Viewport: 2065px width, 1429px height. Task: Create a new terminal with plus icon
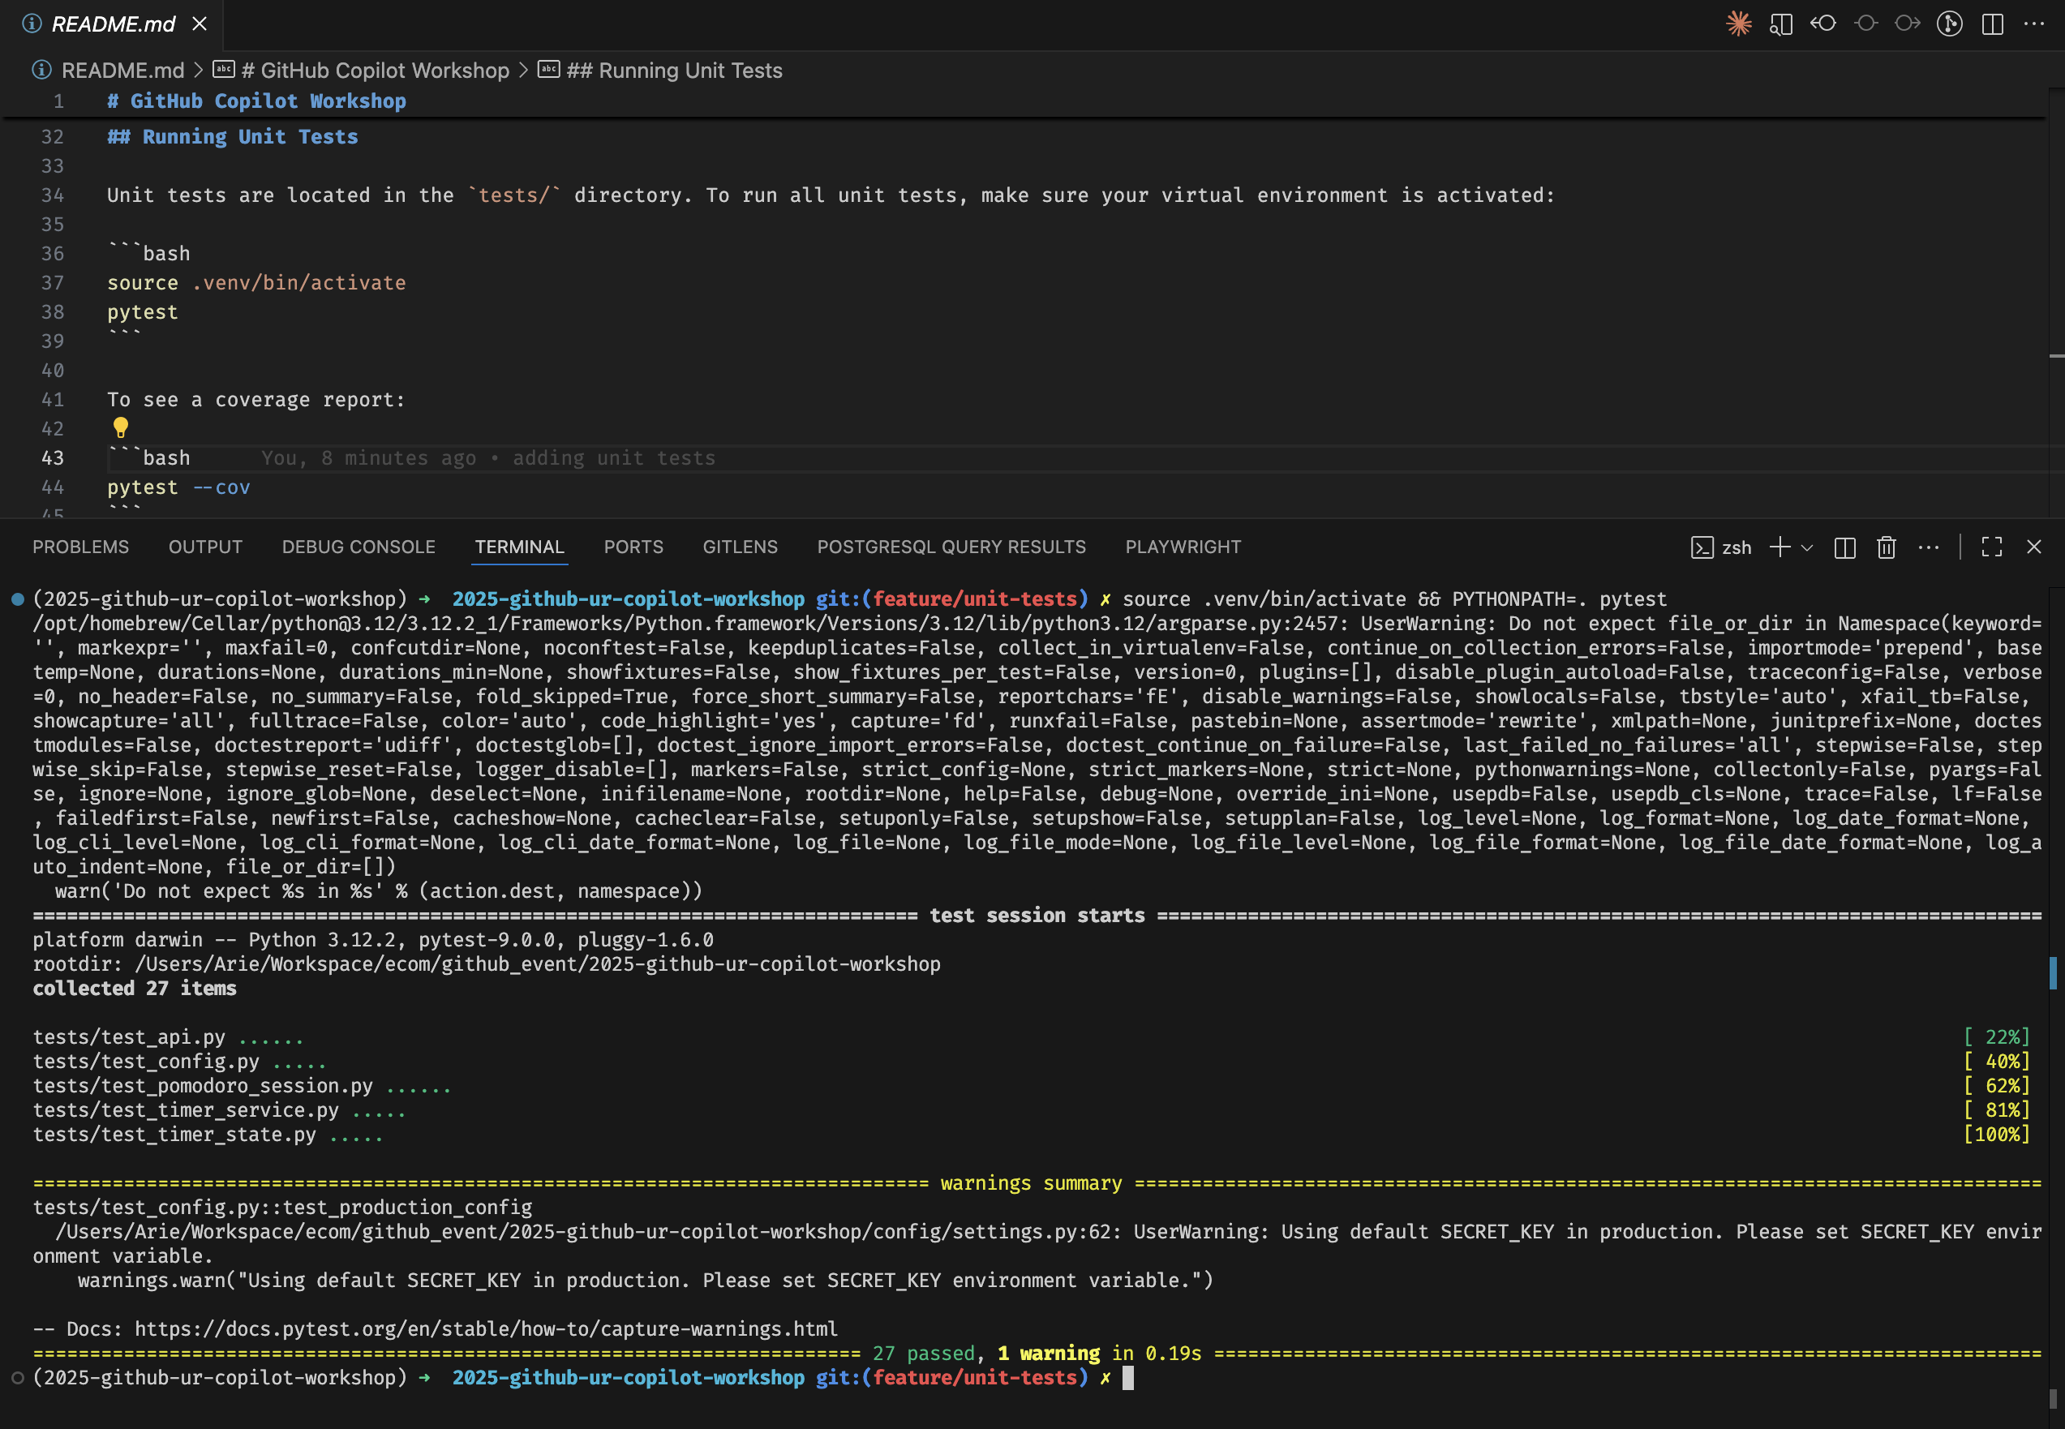coord(1780,547)
